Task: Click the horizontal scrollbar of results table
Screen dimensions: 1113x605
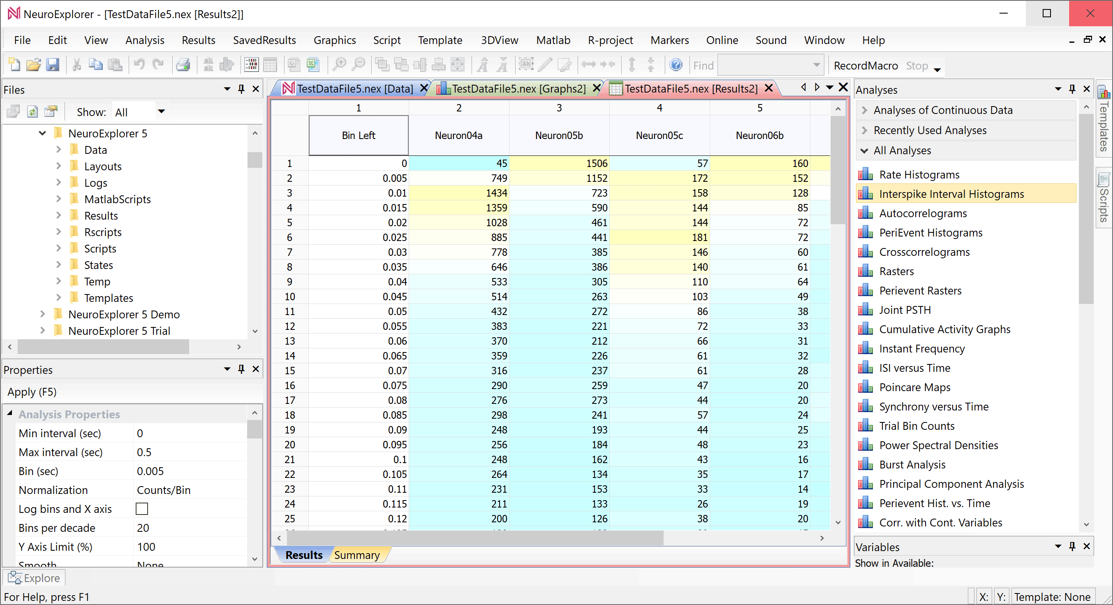Action: pos(475,538)
